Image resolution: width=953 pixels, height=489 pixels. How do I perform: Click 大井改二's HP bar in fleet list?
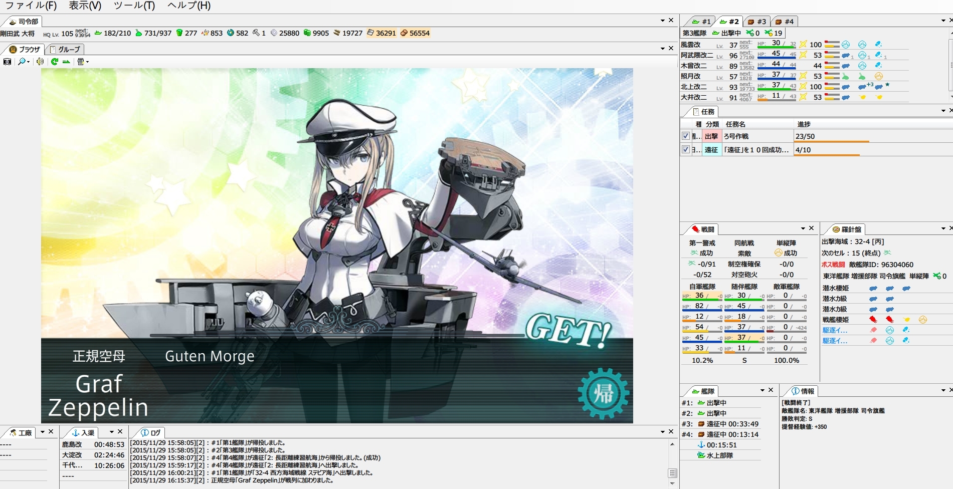click(x=777, y=100)
